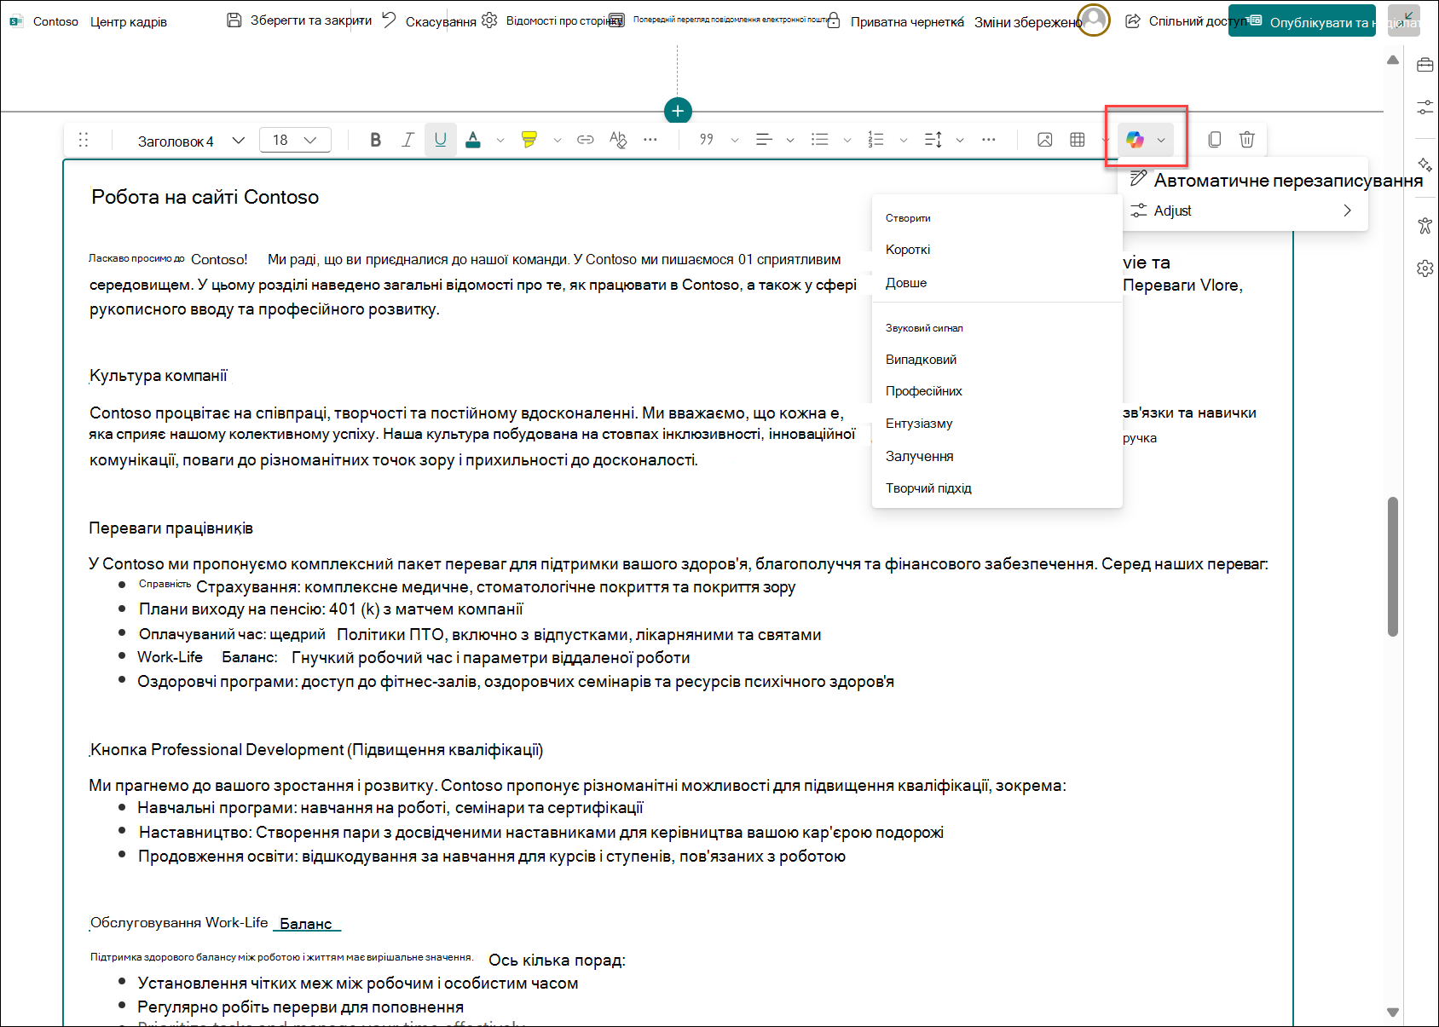The width and height of the screenshot is (1439, 1027).
Task: Click the text alignment icon
Action: [x=764, y=140]
